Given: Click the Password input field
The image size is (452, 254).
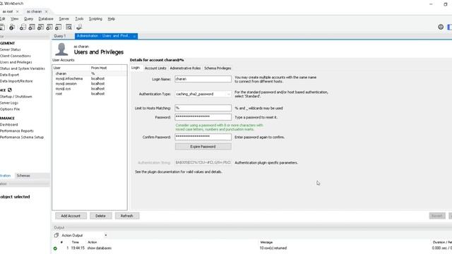Looking at the screenshot, I should (203, 117).
